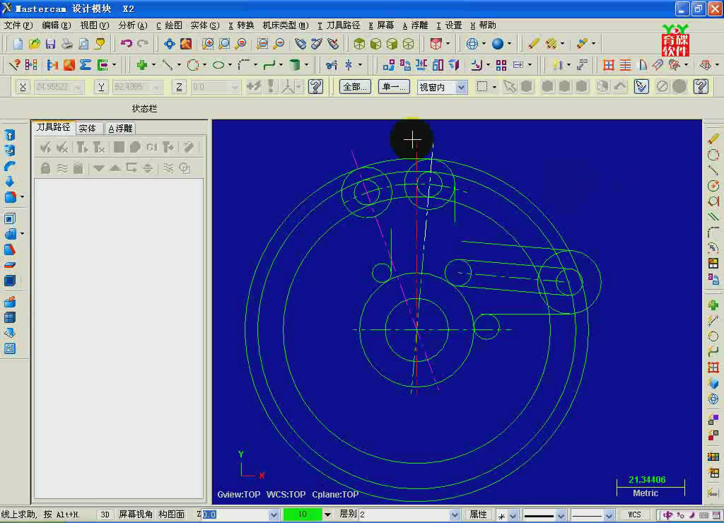
Task: Click the Xform mirror icon in toolbar
Action: click(421, 65)
